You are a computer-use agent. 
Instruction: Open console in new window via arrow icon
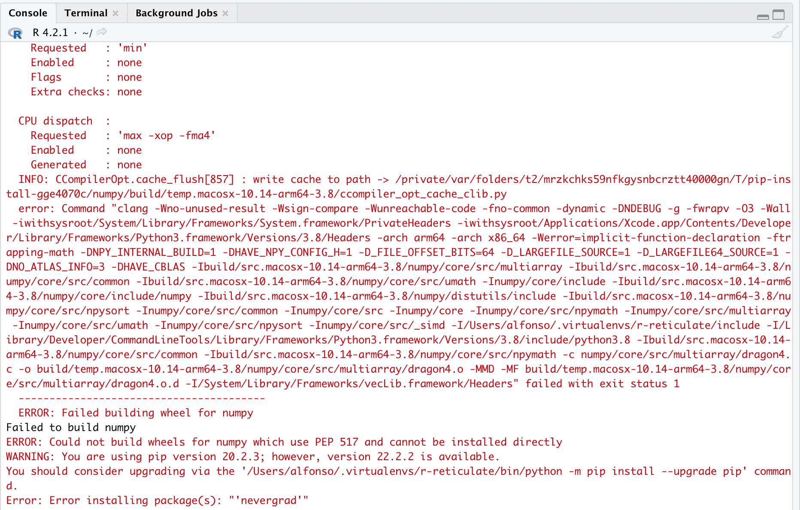(101, 31)
